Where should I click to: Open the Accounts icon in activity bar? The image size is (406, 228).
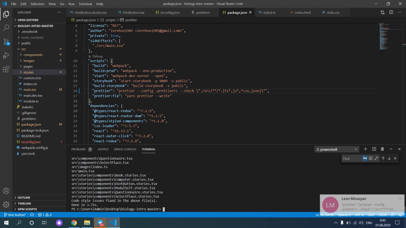(6, 191)
